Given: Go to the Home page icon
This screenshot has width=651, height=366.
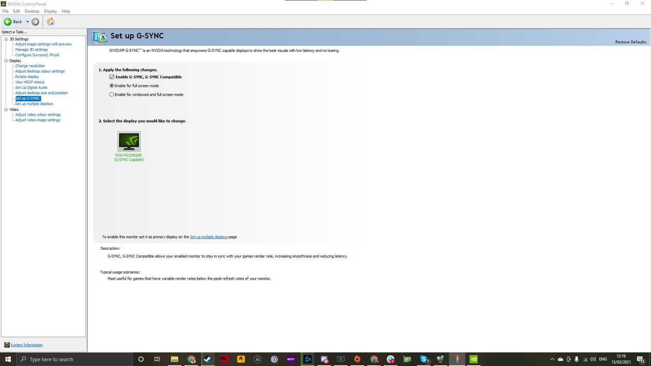Looking at the screenshot, I should (50, 22).
